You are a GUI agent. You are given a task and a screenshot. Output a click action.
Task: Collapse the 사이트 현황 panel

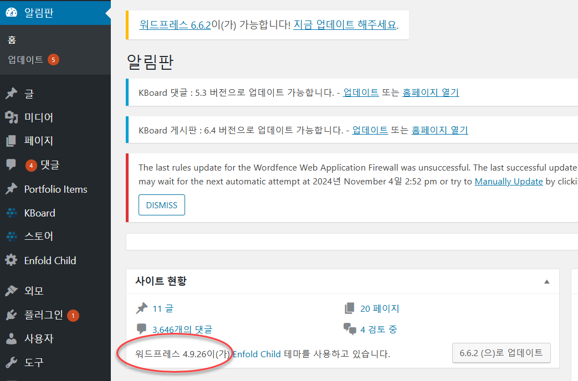point(547,281)
